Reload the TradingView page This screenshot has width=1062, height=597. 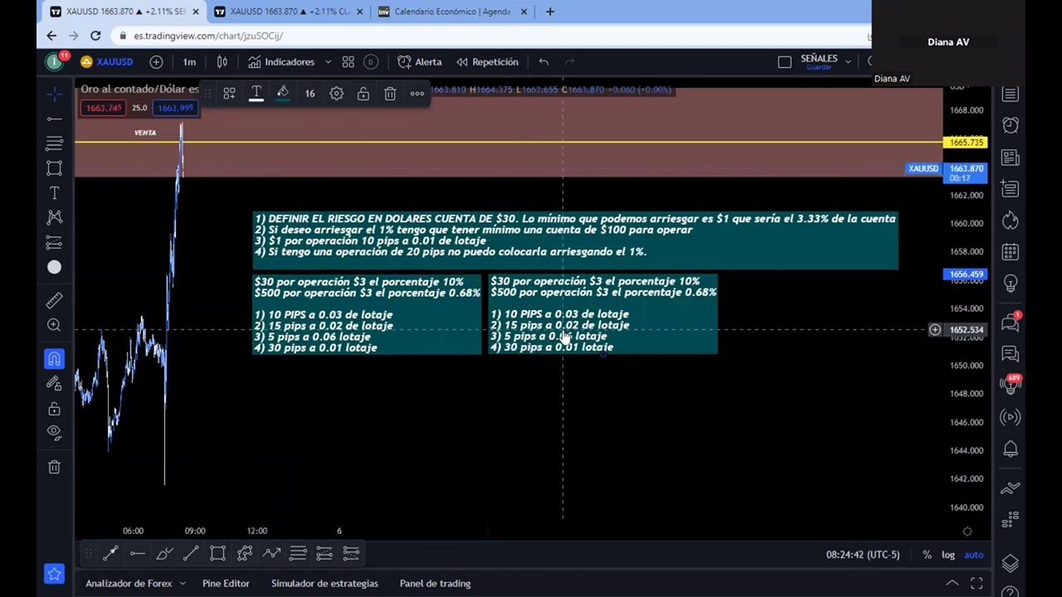(x=95, y=36)
